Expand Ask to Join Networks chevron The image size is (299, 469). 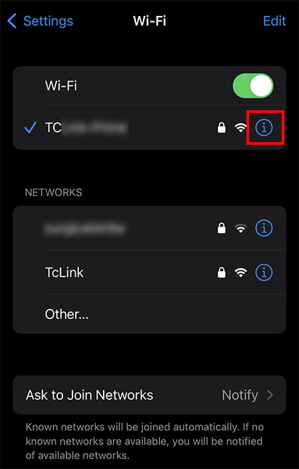click(x=270, y=395)
